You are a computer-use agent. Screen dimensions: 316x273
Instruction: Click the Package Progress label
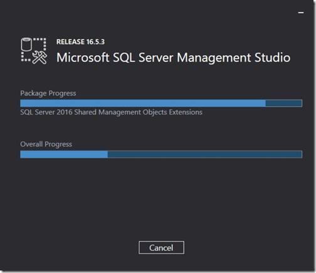pyautogui.click(x=48, y=94)
